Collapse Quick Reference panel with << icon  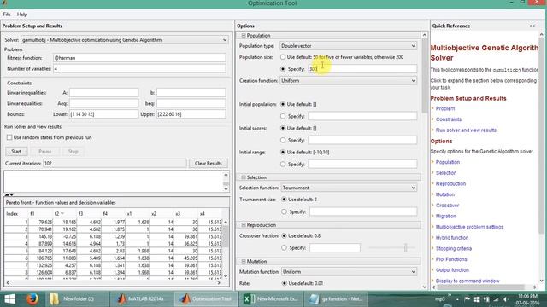(x=532, y=26)
